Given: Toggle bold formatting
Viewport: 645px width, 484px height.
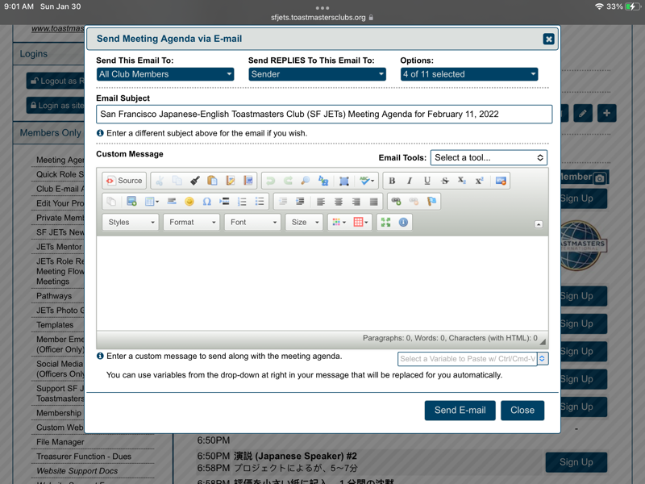Looking at the screenshot, I should 392,181.
